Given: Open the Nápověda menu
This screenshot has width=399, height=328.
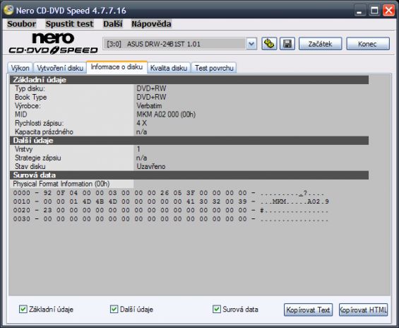Looking at the screenshot, I should [x=151, y=24].
